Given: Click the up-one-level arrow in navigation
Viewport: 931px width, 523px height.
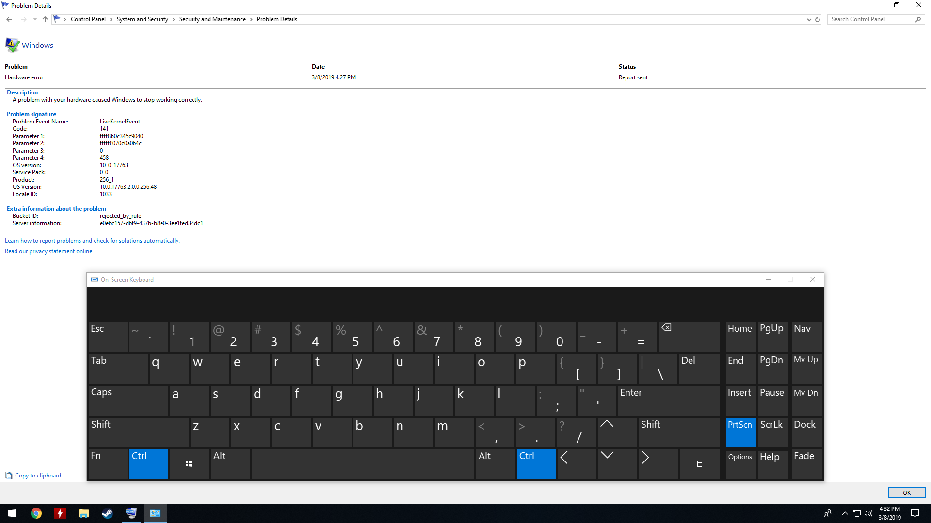Looking at the screenshot, I should pos(45,19).
